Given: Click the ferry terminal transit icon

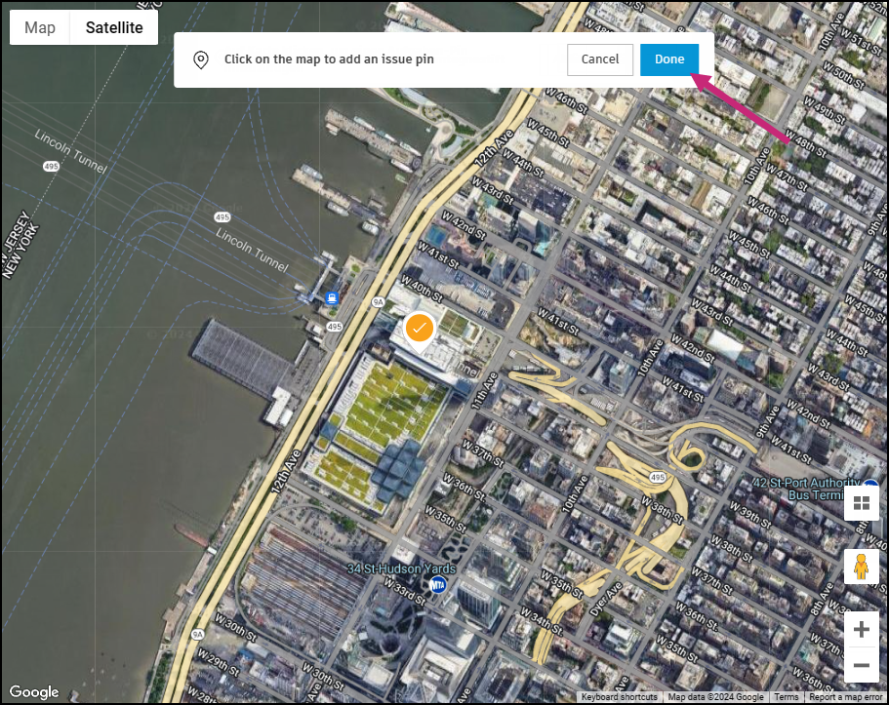Looking at the screenshot, I should tap(332, 297).
